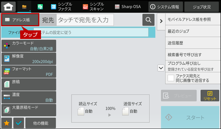Open the scan-to-folder mode icon
This screenshot has height=129, width=221.
pos(24,7)
